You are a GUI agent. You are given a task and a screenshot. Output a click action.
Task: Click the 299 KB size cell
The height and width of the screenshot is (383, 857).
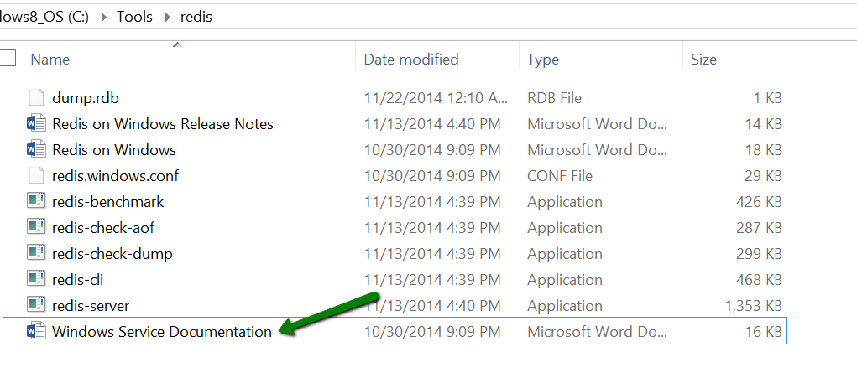759,254
